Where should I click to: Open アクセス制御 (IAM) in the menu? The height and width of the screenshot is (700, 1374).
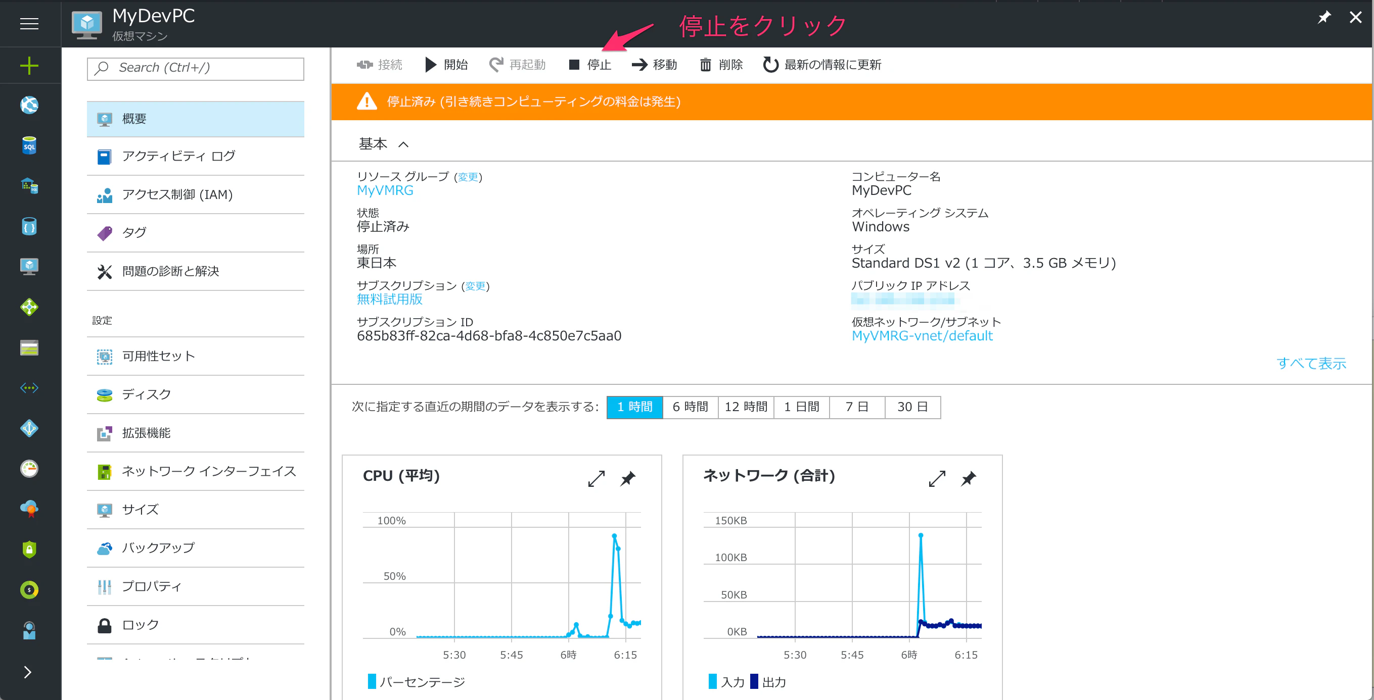196,195
